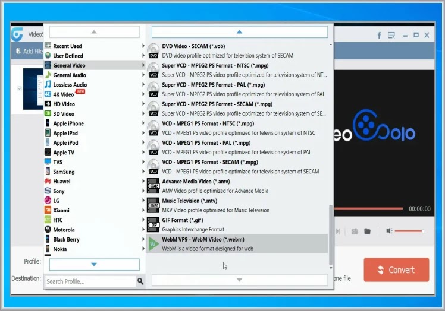Click the format list vertical scrollbar
This screenshot has height=311, width=445.
(x=331, y=234)
